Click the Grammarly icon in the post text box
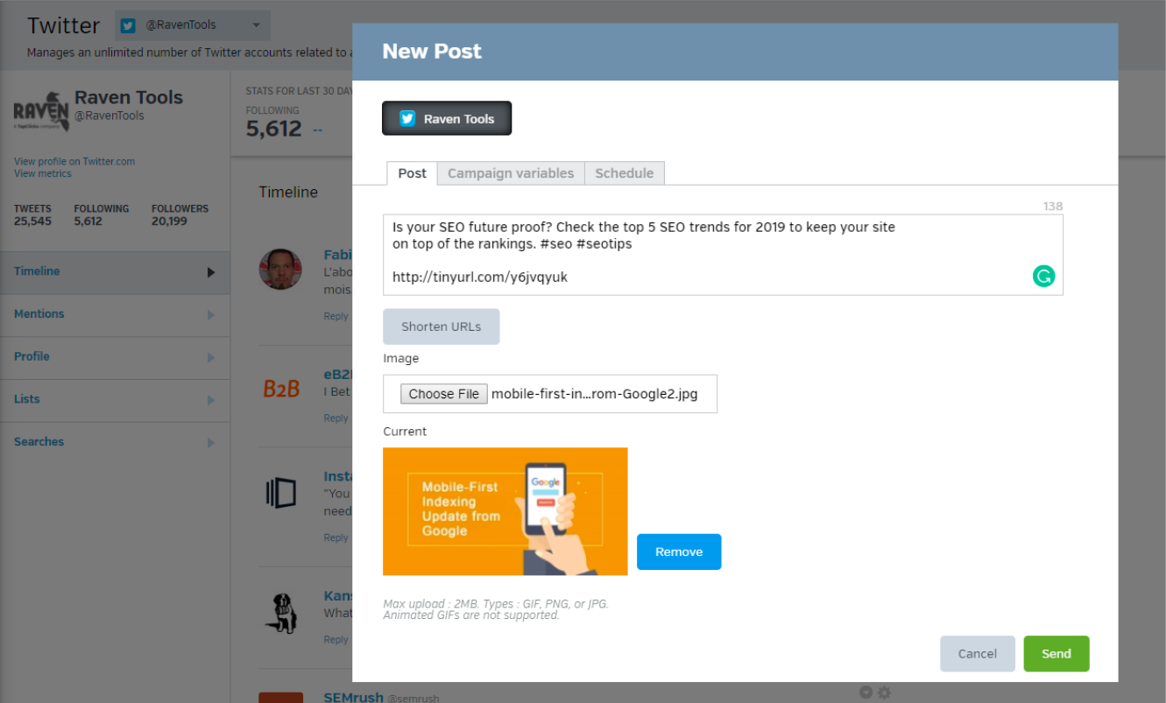1166x703 pixels. (1043, 277)
